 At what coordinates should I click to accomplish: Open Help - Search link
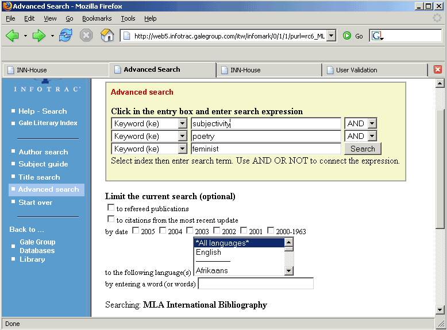tap(43, 111)
